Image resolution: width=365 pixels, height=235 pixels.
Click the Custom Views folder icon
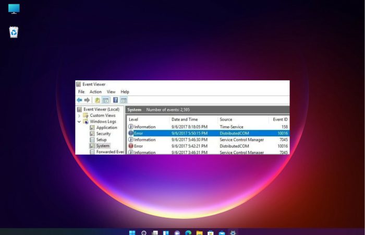pyautogui.click(x=86, y=115)
